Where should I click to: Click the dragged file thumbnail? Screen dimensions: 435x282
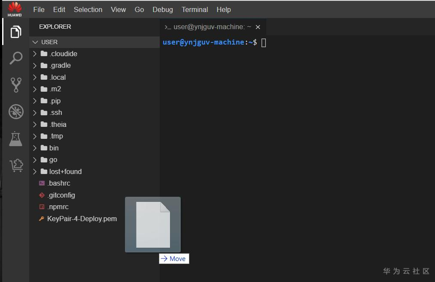tap(153, 225)
